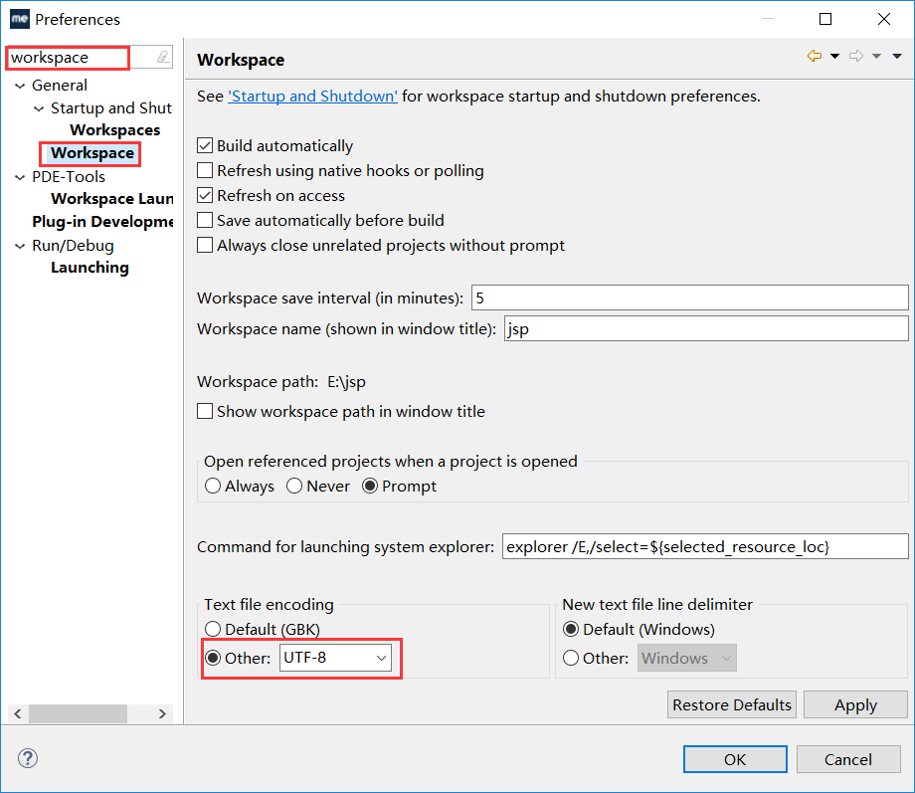Open help via question mark icon

28,758
